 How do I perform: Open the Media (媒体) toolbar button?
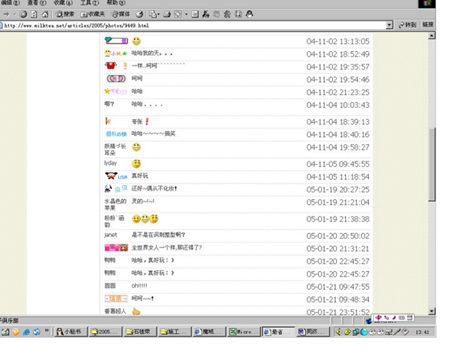[x=121, y=14]
